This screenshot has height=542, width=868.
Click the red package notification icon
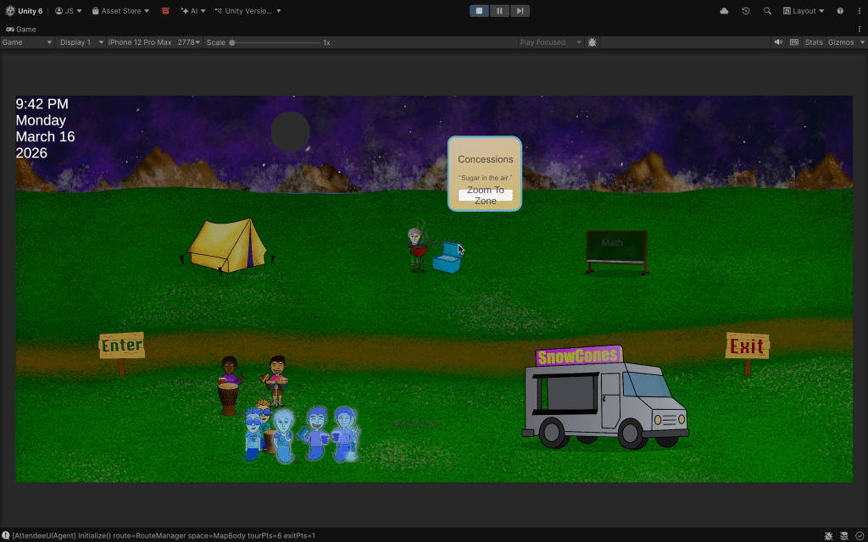point(165,11)
